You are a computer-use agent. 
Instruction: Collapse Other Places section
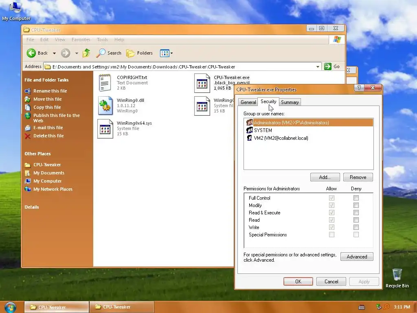[x=37, y=154]
